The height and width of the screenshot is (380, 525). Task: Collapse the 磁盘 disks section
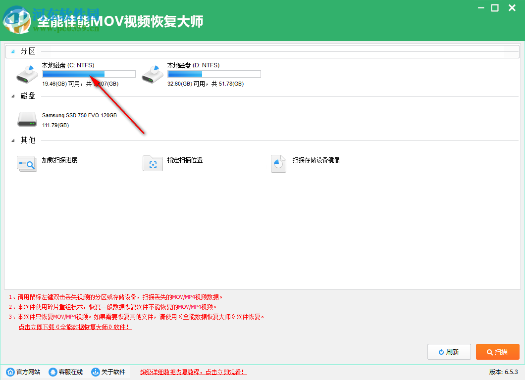(14, 95)
